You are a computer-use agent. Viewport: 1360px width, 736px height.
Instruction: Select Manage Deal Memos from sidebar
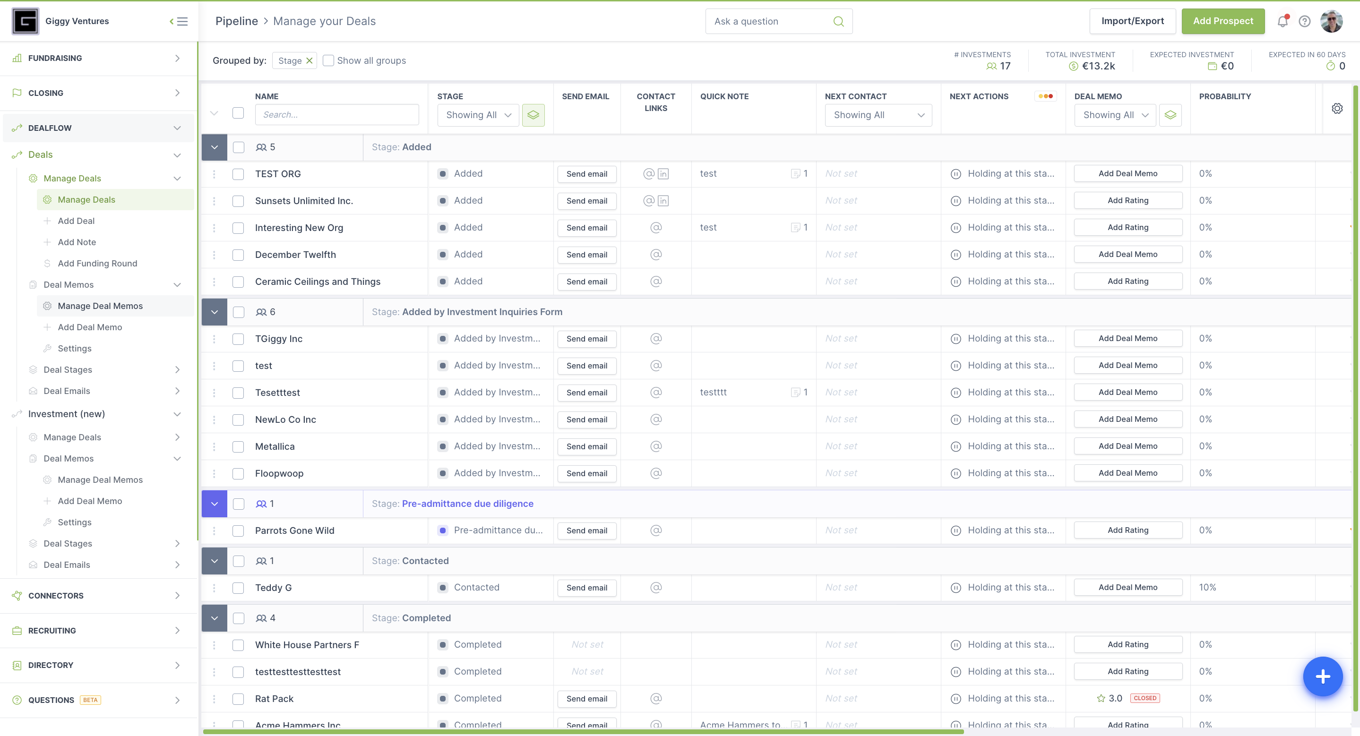pos(100,306)
